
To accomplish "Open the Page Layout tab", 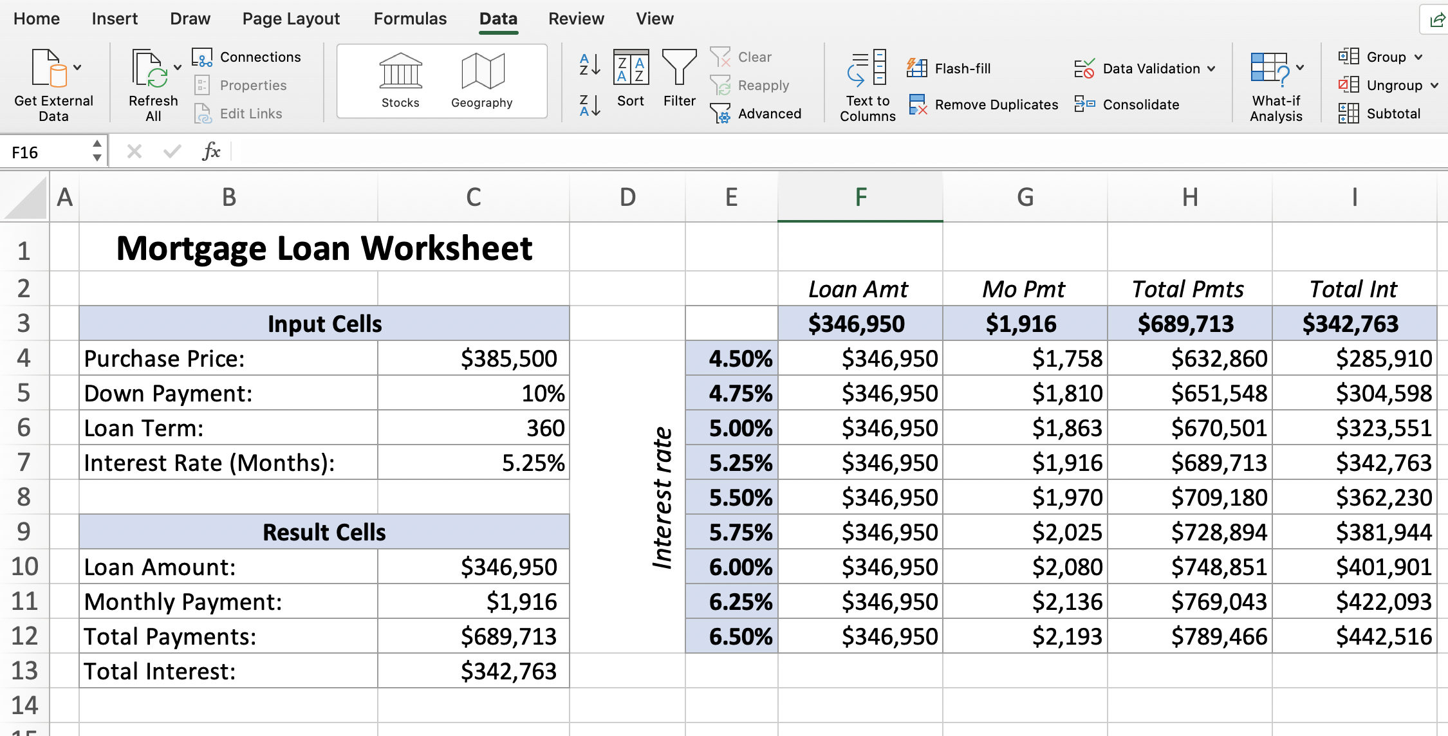I will [291, 19].
